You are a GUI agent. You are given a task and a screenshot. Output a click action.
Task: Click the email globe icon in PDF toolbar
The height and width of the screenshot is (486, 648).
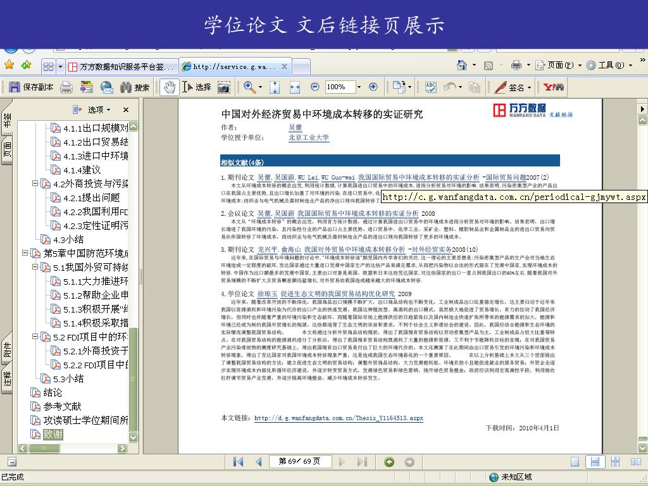point(106,87)
